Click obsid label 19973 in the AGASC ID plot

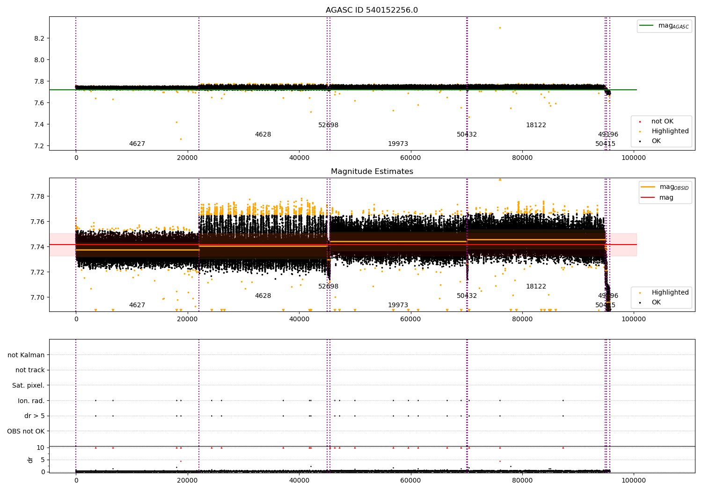tap(398, 144)
